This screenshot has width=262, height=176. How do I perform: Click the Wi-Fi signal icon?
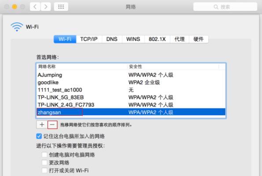[17, 27]
